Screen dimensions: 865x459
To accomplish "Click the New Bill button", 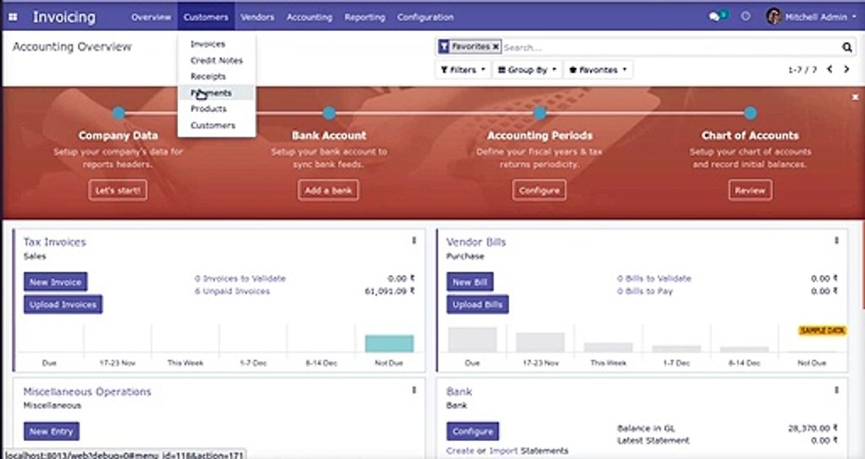I will (470, 282).
